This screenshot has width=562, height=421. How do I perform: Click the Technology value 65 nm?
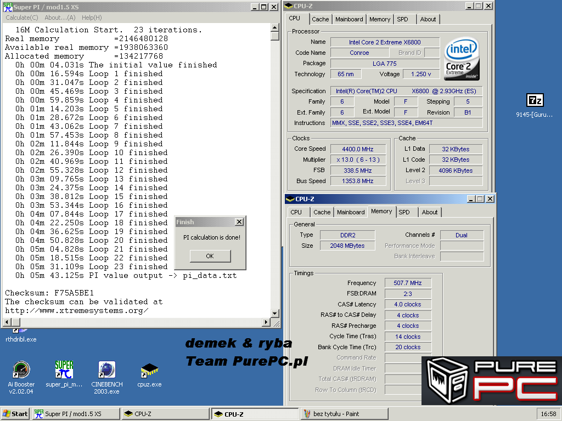(x=346, y=74)
